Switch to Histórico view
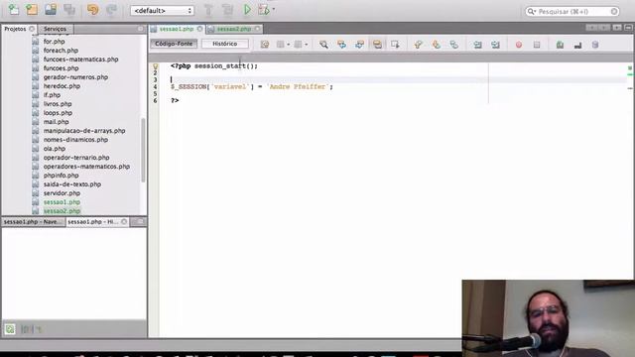This screenshot has height=357, width=635. click(x=225, y=44)
